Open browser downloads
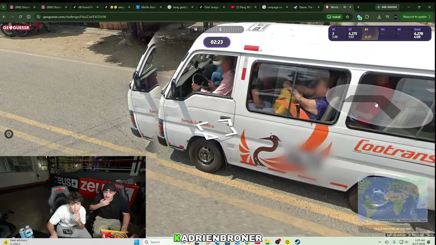The width and height of the screenshot is (436, 245). click(x=379, y=17)
